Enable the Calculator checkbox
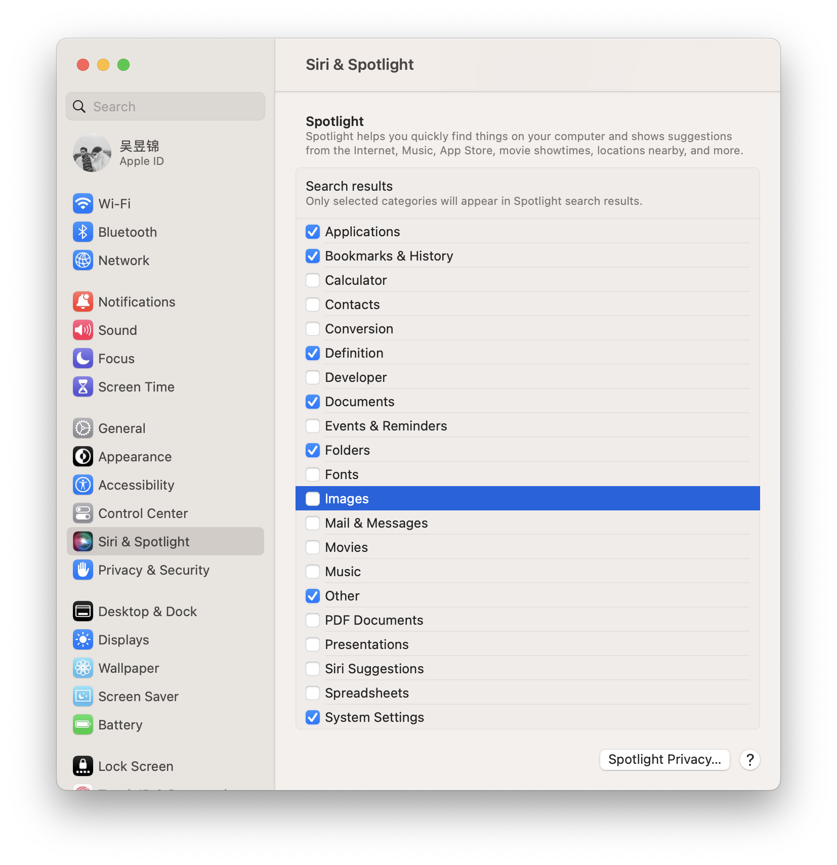The image size is (837, 865). pyautogui.click(x=313, y=280)
